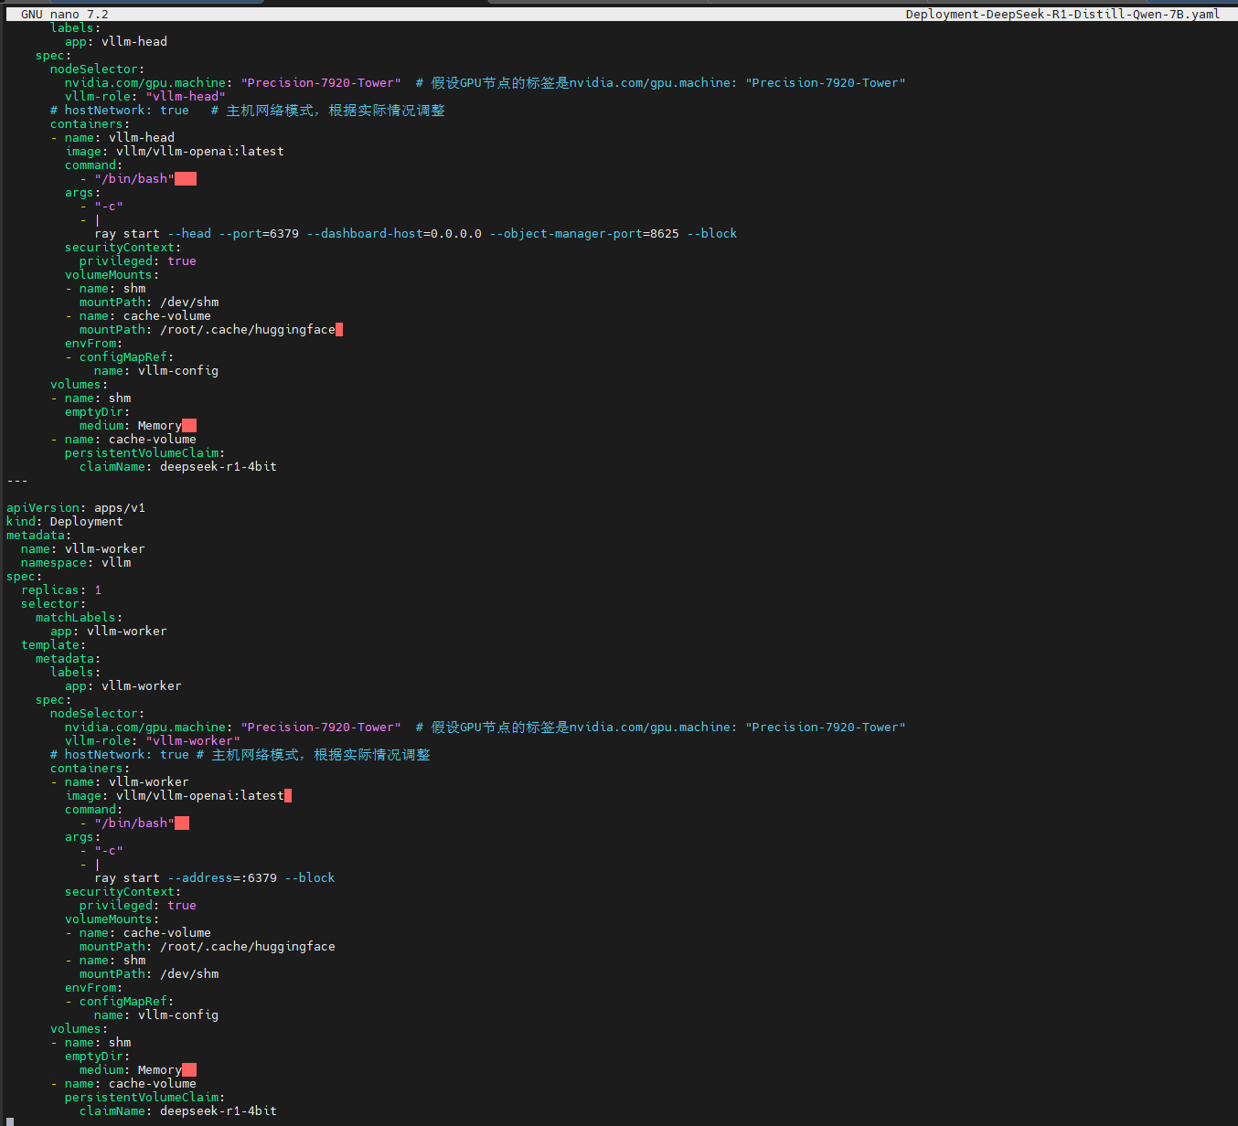Click the '--port=6379' argument

[x=259, y=233]
